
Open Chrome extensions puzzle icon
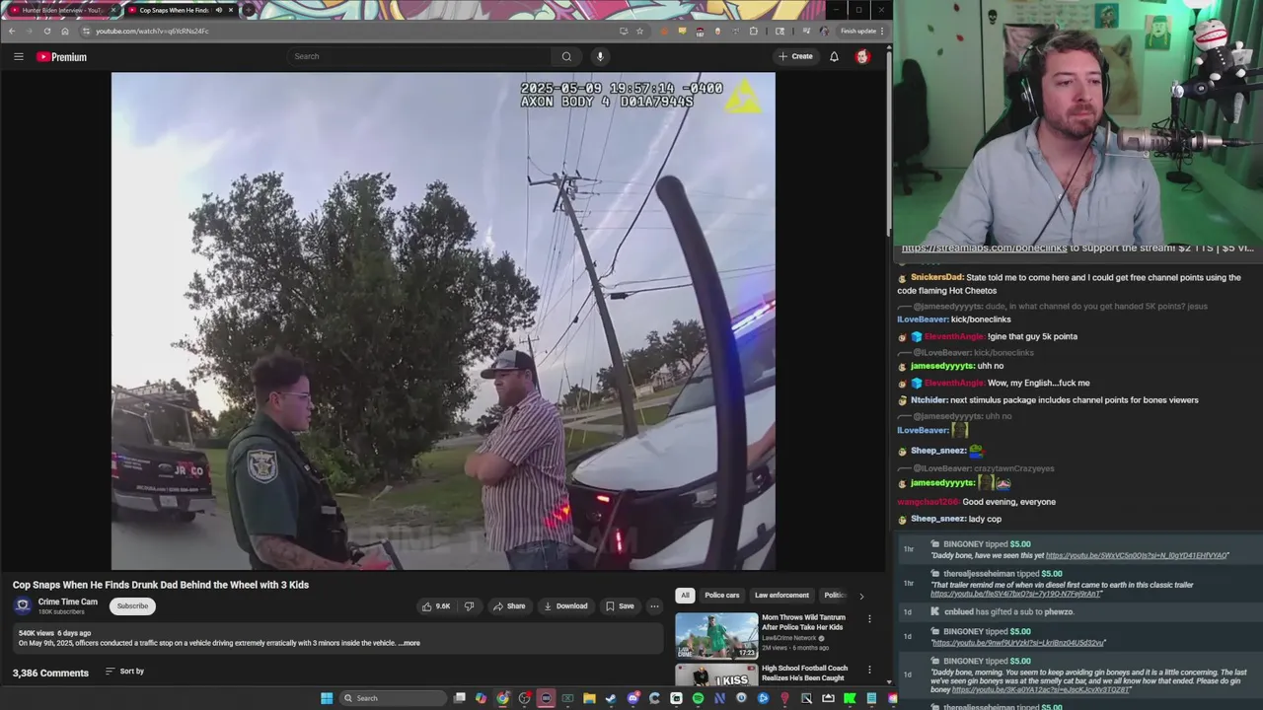point(754,31)
